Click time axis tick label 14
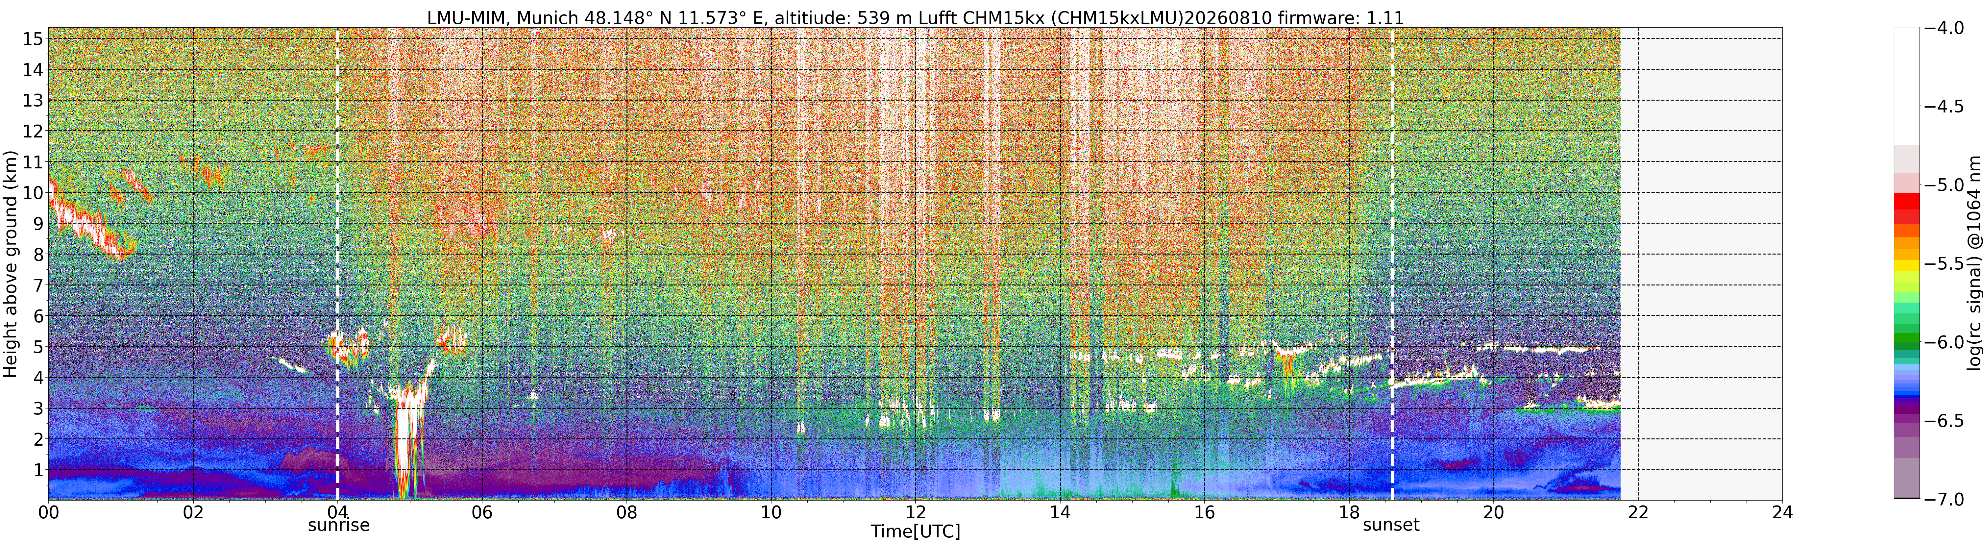 1060,513
